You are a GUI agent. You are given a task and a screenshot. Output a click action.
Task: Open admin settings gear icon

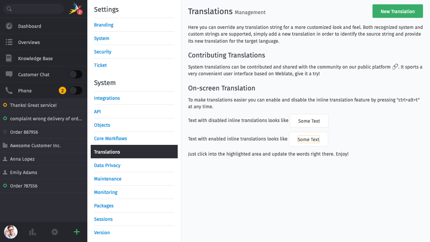click(55, 232)
